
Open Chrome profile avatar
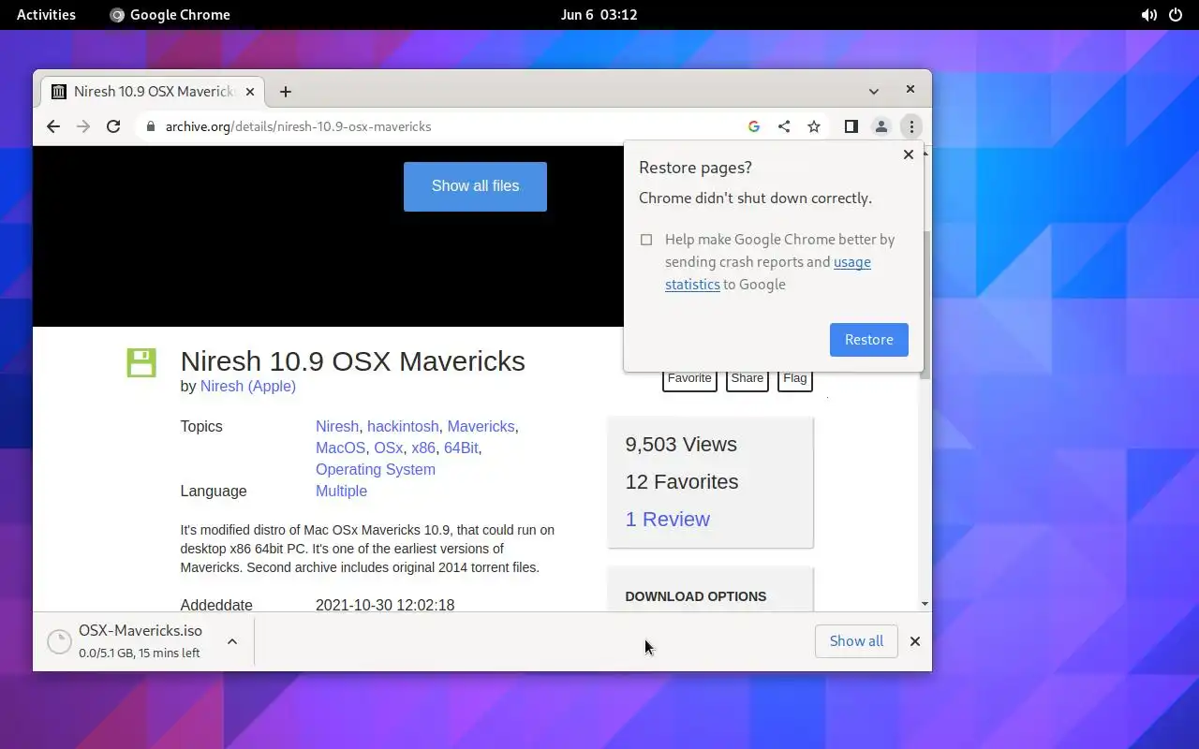click(881, 126)
